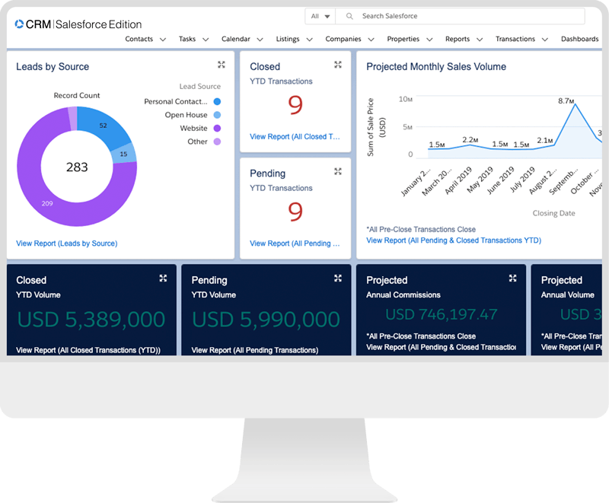Screen dimensions: 609x503
Task: Open the Properties tab
Action: click(x=403, y=39)
